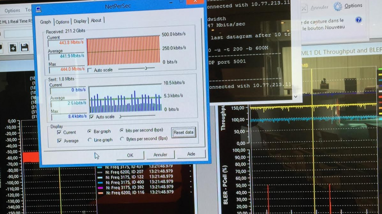Select Bytes per second (Bps) option
The image size is (382, 214).
pos(122,139)
